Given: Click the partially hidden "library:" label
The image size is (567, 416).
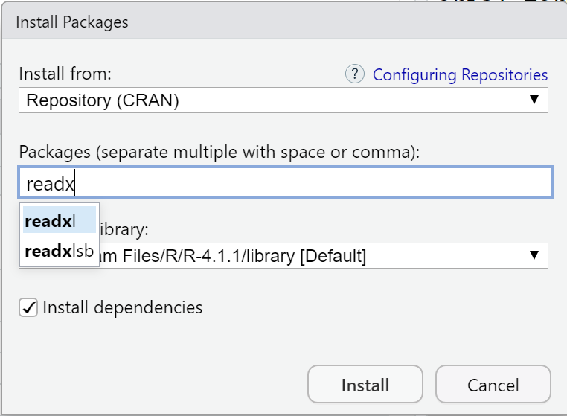Looking at the screenshot, I should [x=134, y=229].
